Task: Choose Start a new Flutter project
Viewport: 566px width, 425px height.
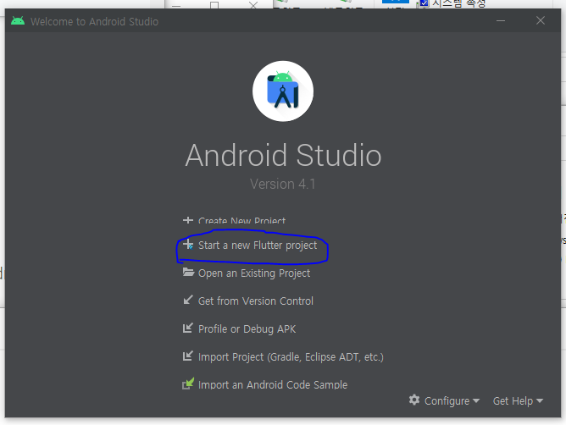Action: click(258, 246)
